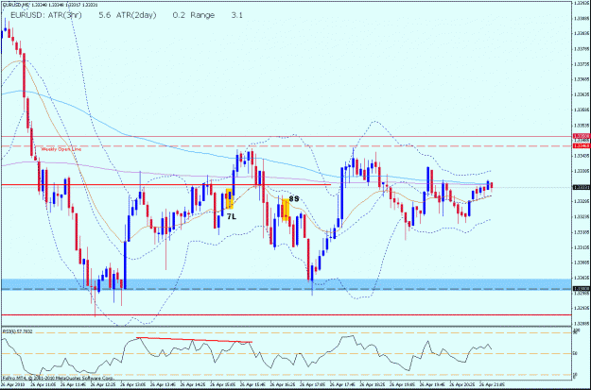Click the Range 3.1 readout
Viewport: 591px width, 390px height.
pyautogui.click(x=217, y=15)
